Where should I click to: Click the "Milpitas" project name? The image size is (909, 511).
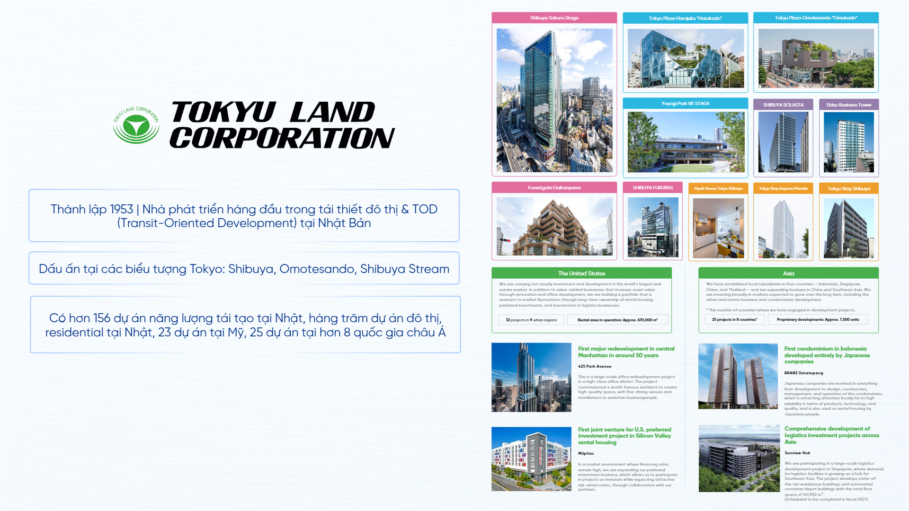tap(586, 453)
